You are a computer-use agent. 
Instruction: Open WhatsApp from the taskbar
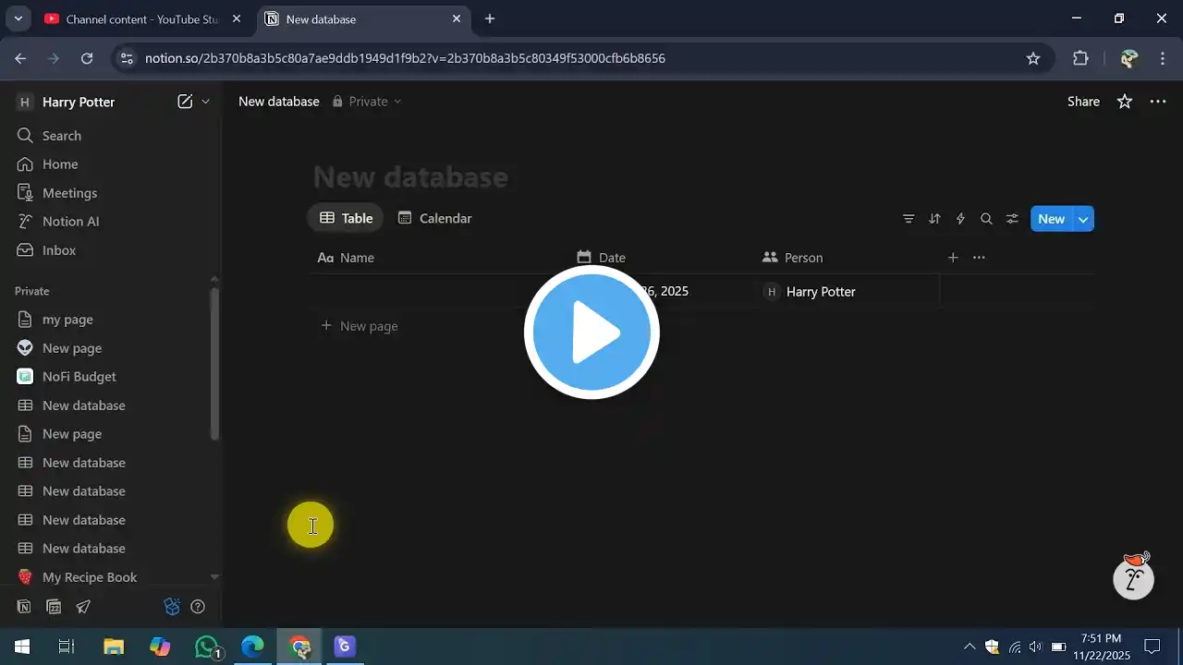tap(208, 647)
